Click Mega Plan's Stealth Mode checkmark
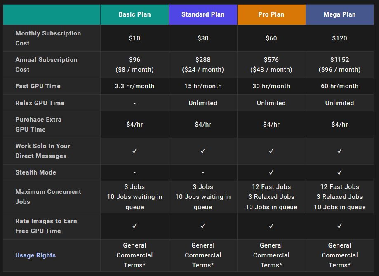Image resolution: width=379 pixels, height=276 pixels. tap(339, 172)
